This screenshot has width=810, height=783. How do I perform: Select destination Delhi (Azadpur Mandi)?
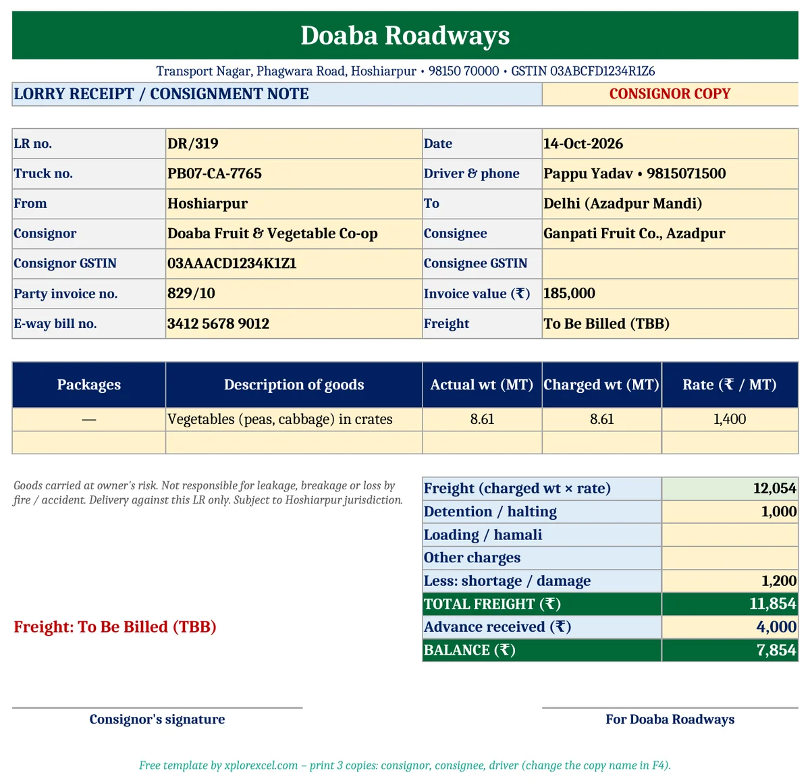670,203
